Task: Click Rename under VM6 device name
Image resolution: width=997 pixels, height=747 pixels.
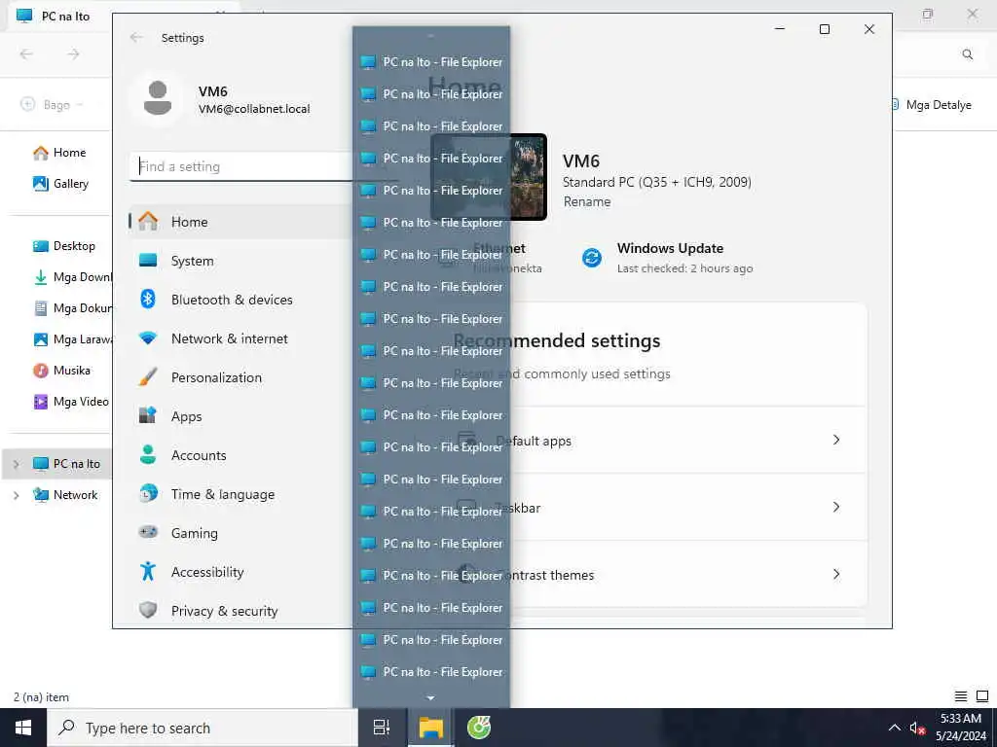Action: pos(587,202)
